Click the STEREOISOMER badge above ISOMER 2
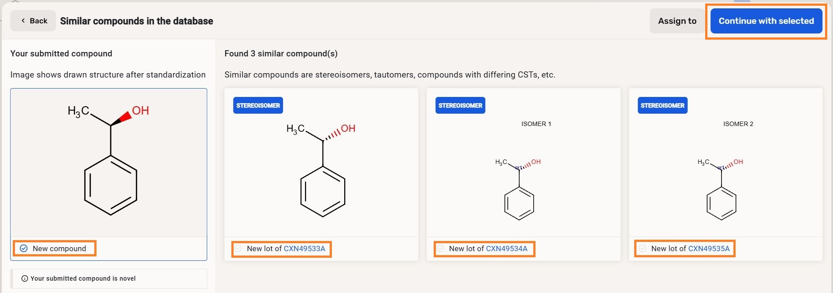 click(x=662, y=105)
